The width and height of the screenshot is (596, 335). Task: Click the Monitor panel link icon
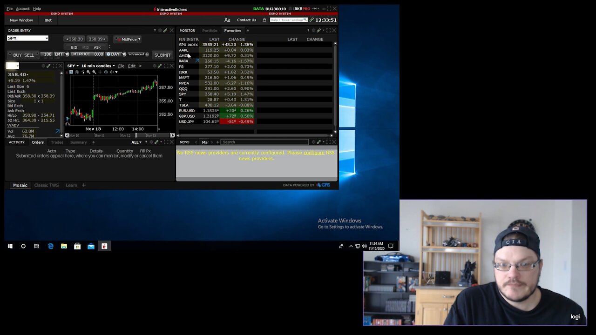318,31
